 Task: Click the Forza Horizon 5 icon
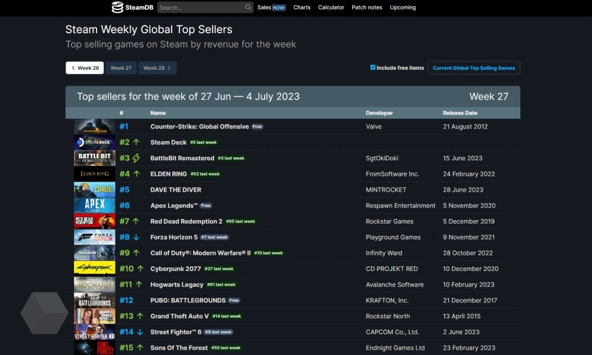click(95, 237)
